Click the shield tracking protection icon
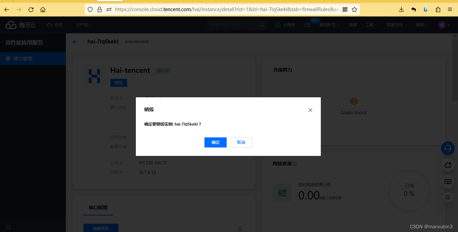The width and height of the screenshot is (458, 232). tap(90, 10)
